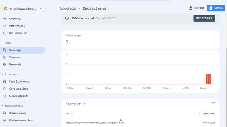
Task: Click the download arrow export icon
Action: click(x=191, y=8)
